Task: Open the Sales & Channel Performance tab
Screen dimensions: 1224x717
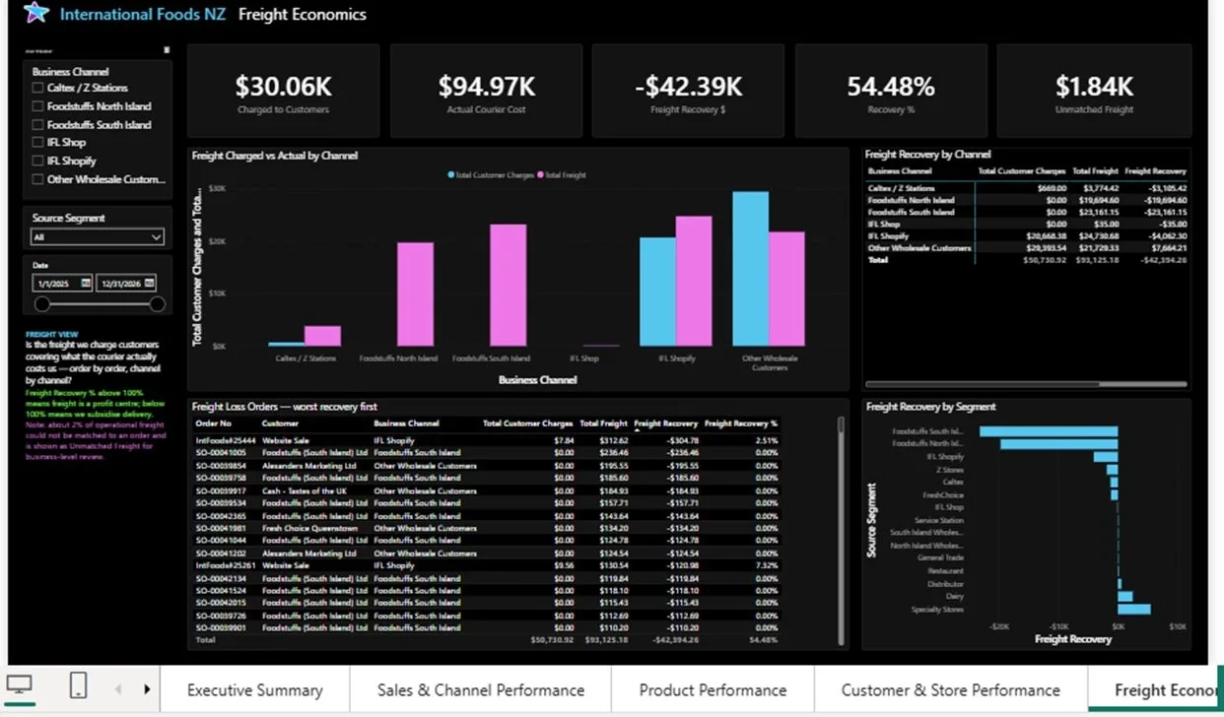Action: click(481, 690)
